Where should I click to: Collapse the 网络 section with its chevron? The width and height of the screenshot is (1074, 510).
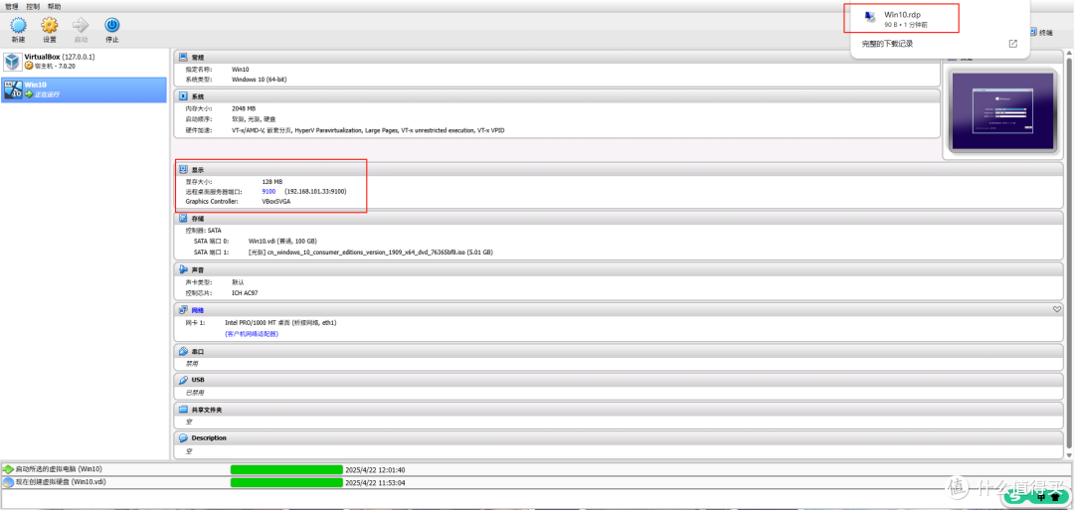[1057, 310]
